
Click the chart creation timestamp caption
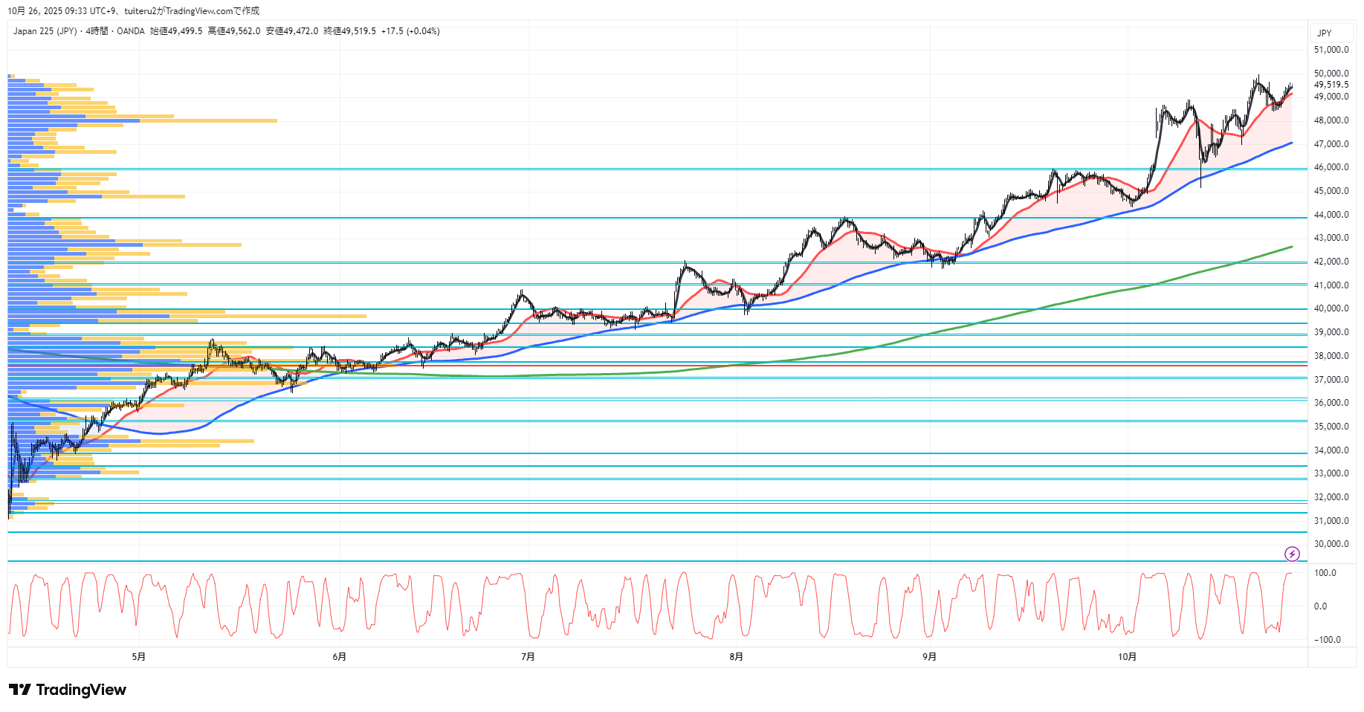coord(134,11)
